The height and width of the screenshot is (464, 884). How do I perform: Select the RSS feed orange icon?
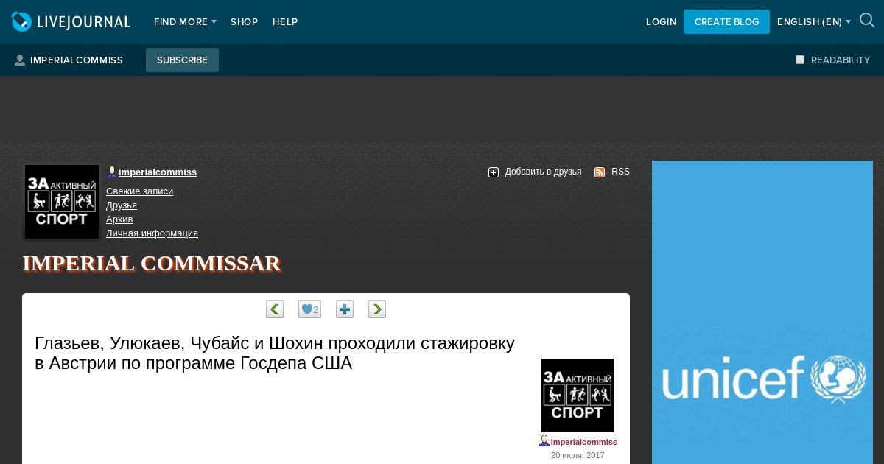600,172
